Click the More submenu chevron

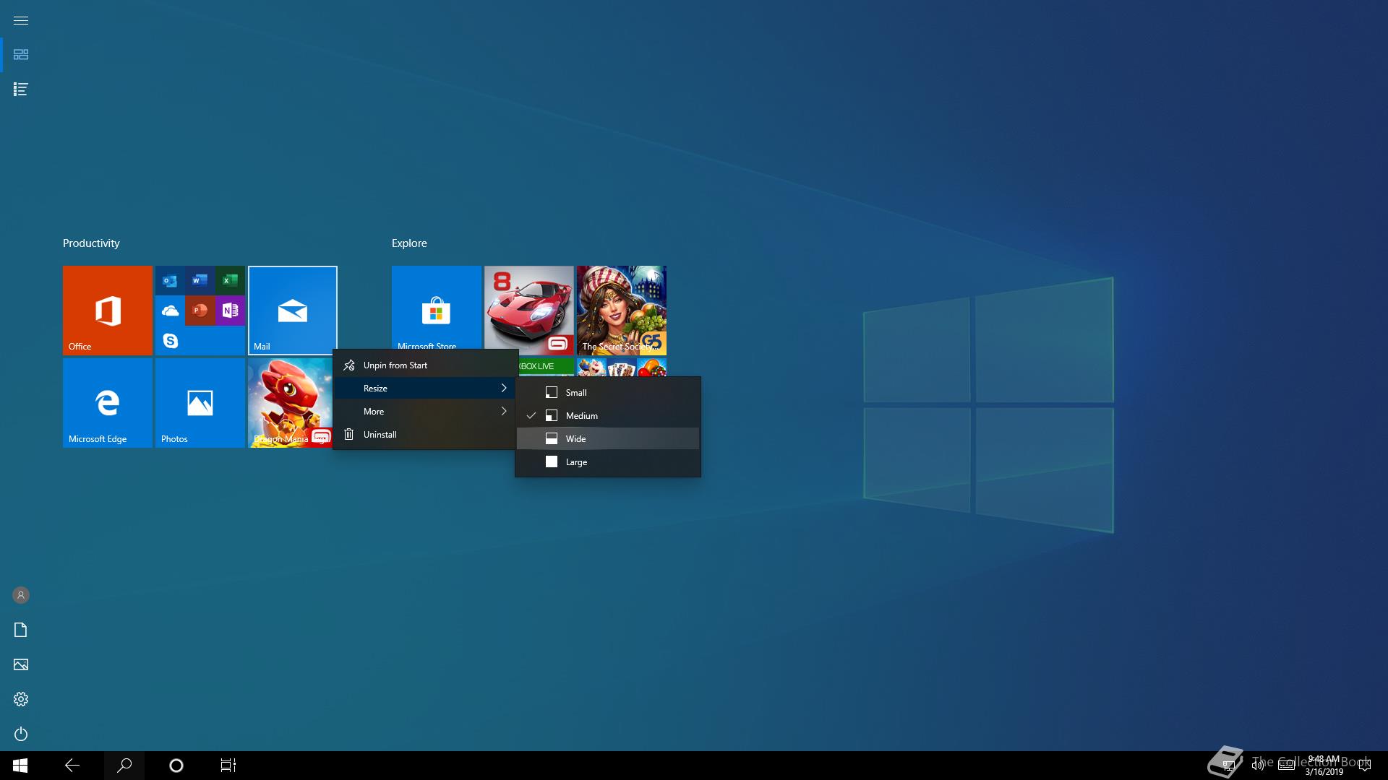pos(504,412)
